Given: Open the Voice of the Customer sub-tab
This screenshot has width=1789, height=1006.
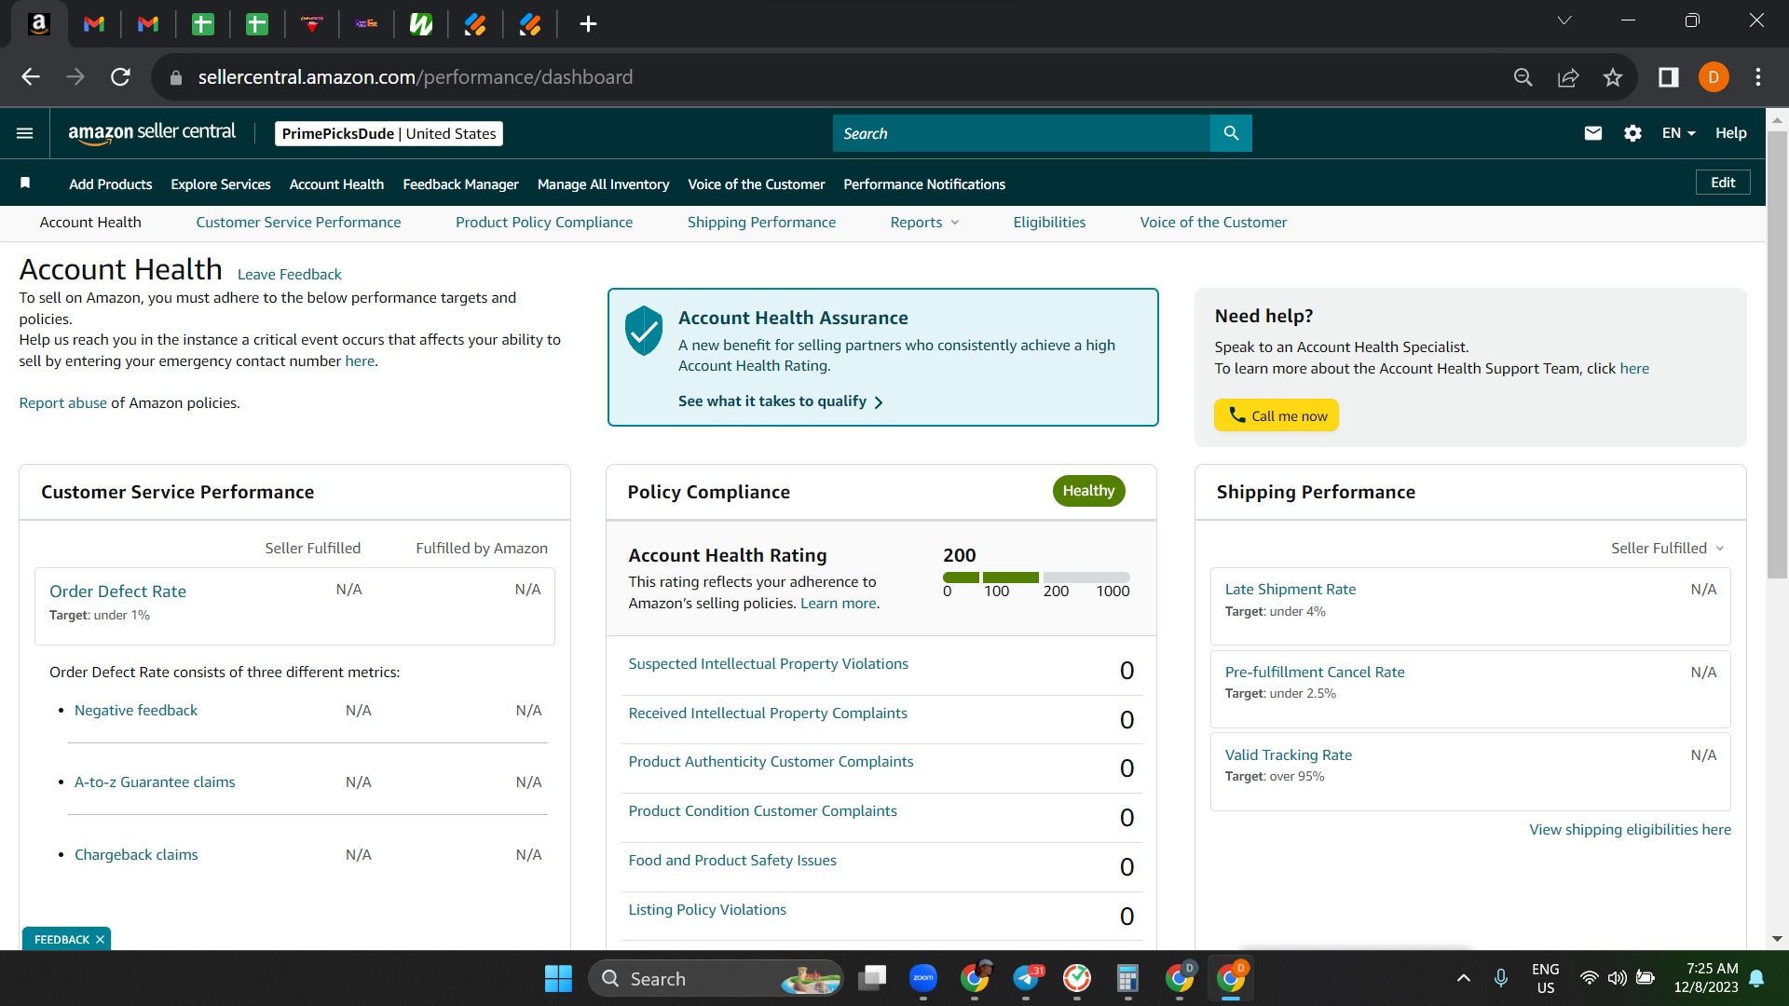Looking at the screenshot, I should 1213,222.
